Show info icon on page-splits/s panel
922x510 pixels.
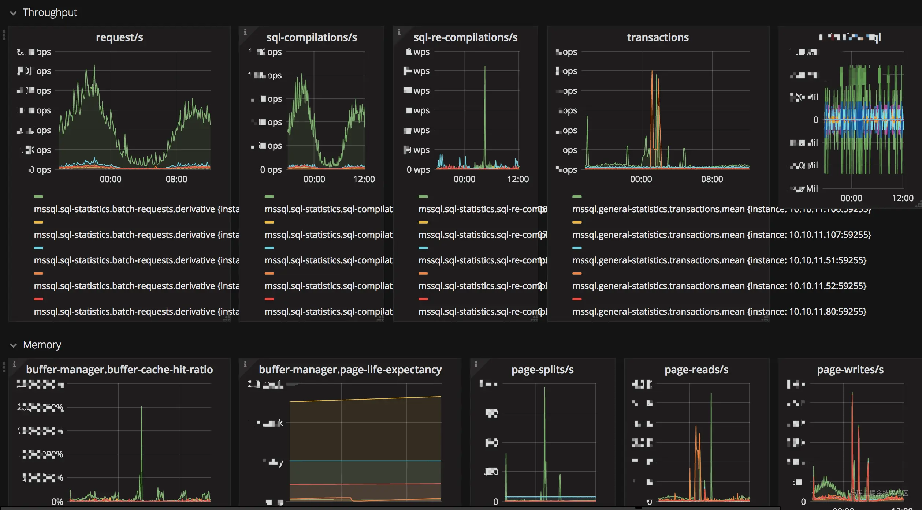pos(476,364)
